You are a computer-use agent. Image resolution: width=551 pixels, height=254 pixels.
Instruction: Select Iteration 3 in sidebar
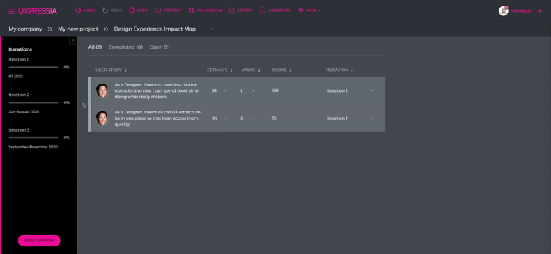(19, 130)
